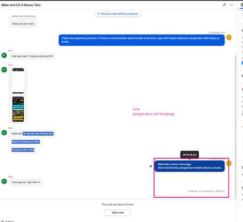The image size is (243, 222).
Task: Click 'Previous chat with this customer' link
Action: (x=118, y=14)
